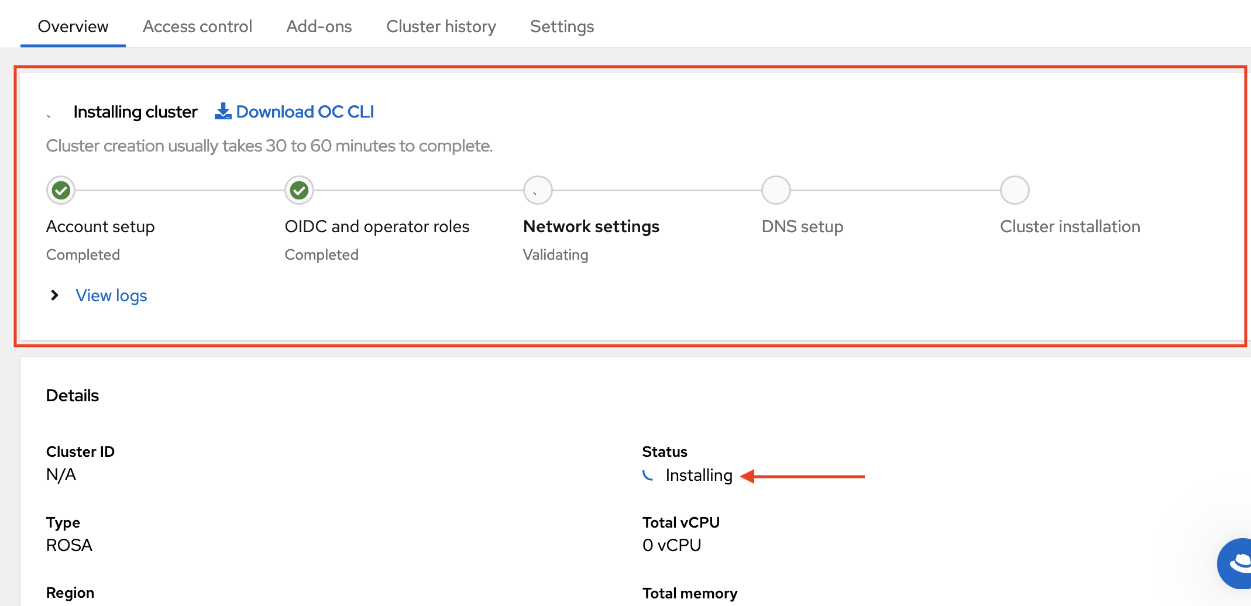1251x606 pixels.
Task: Select the Overview tab
Action: point(73,26)
